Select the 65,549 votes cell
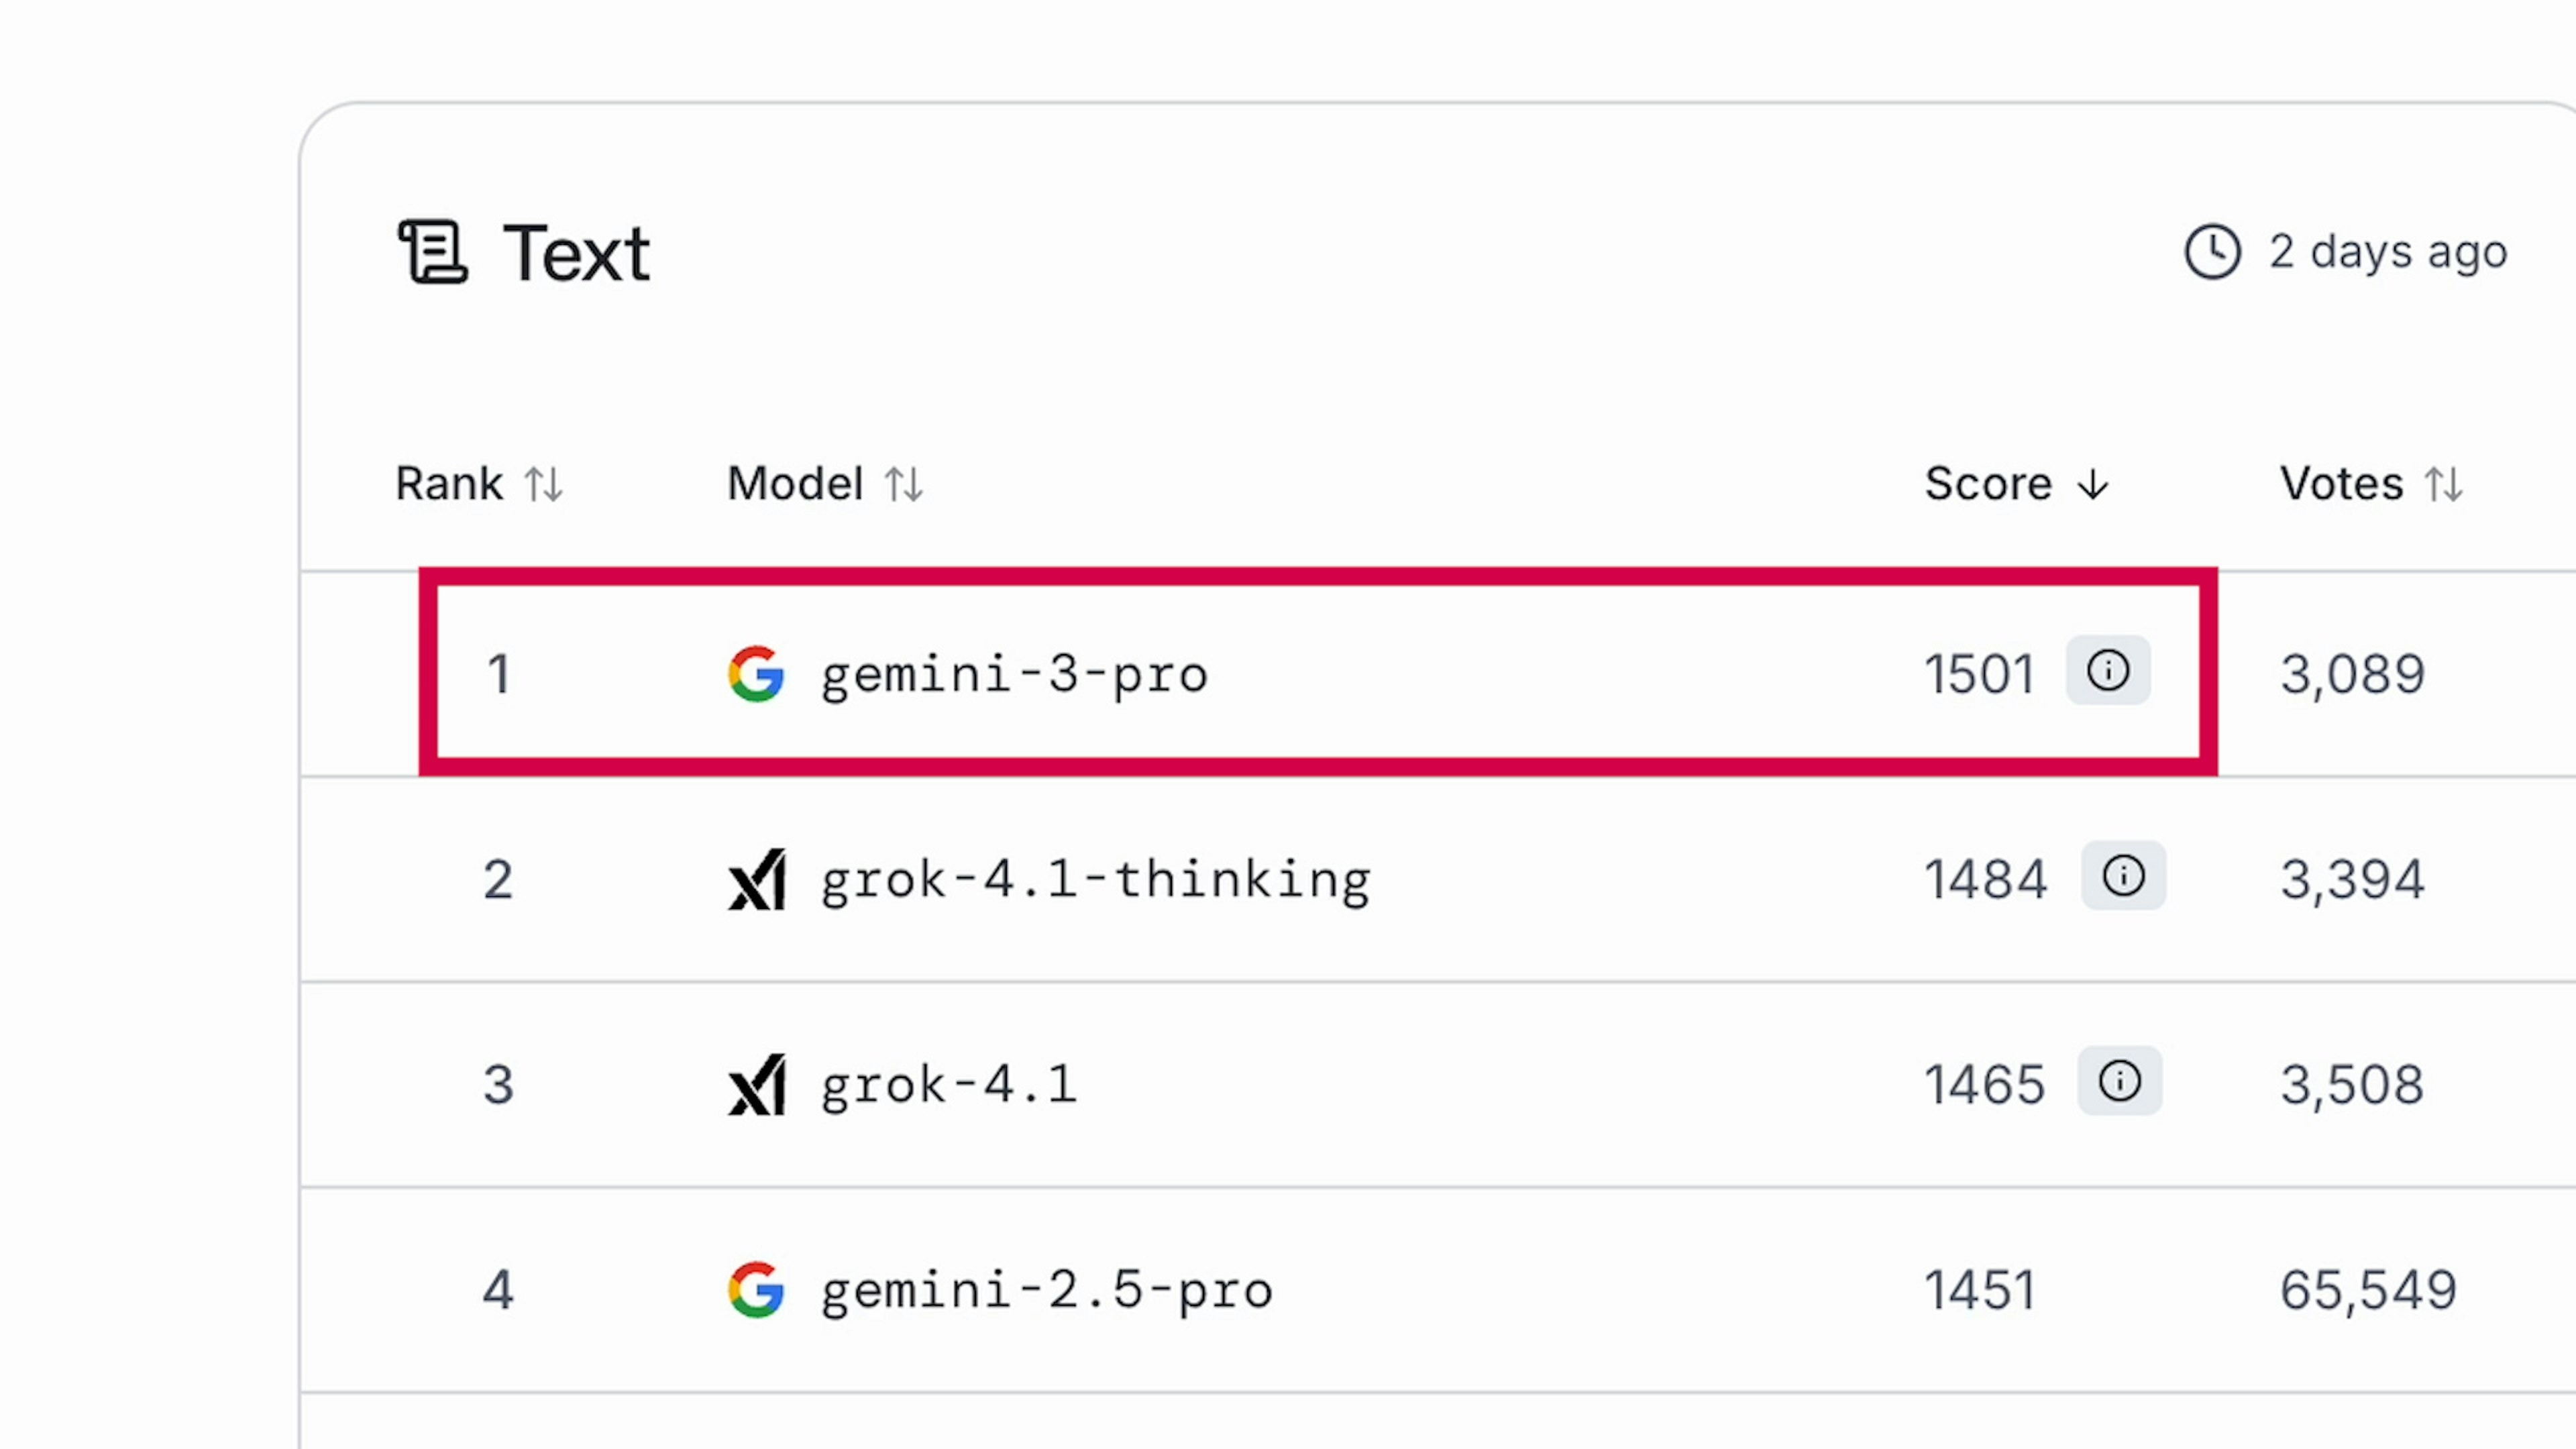The image size is (2576, 1449). click(2368, 1290)
